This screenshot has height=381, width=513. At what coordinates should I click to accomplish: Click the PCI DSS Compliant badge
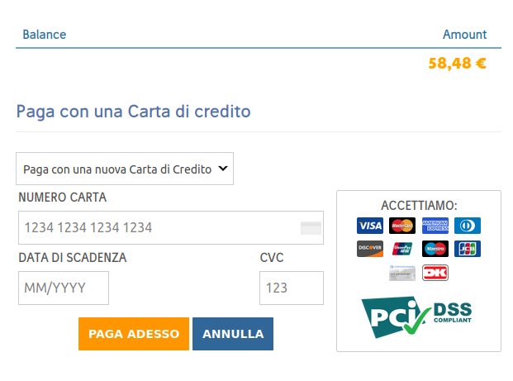416,317
